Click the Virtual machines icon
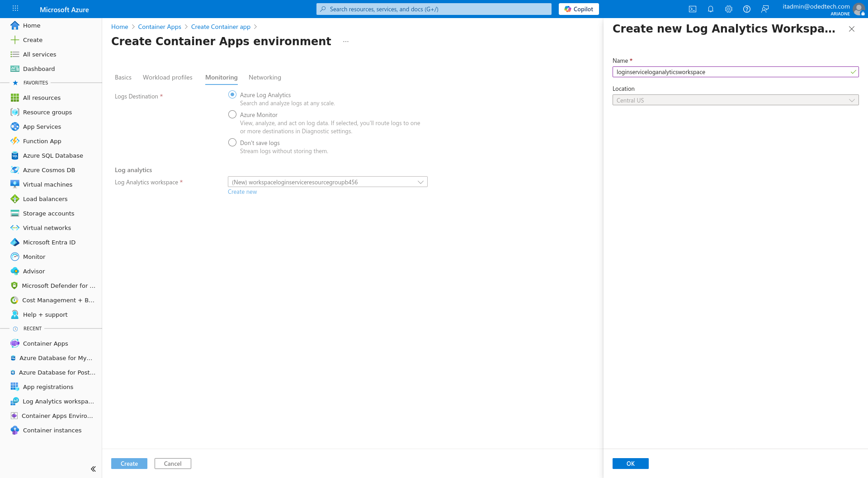868x478 pixels. (15, 184)
